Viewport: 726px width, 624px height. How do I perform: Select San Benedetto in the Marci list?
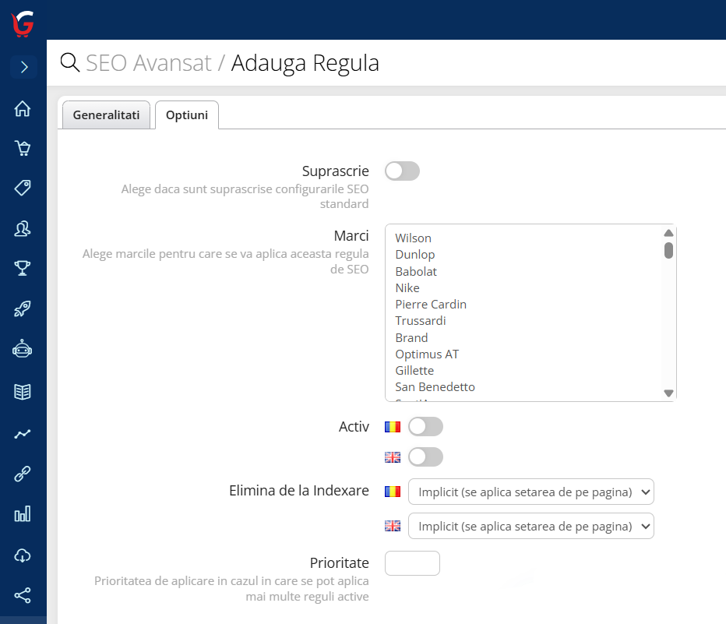click(x=435, y=387)
